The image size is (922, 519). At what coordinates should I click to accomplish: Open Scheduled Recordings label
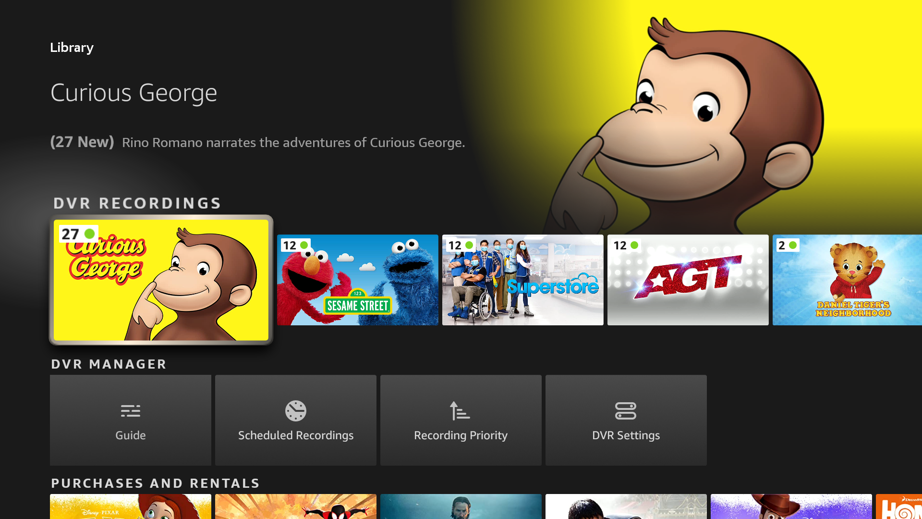click(x=296, y=435)
